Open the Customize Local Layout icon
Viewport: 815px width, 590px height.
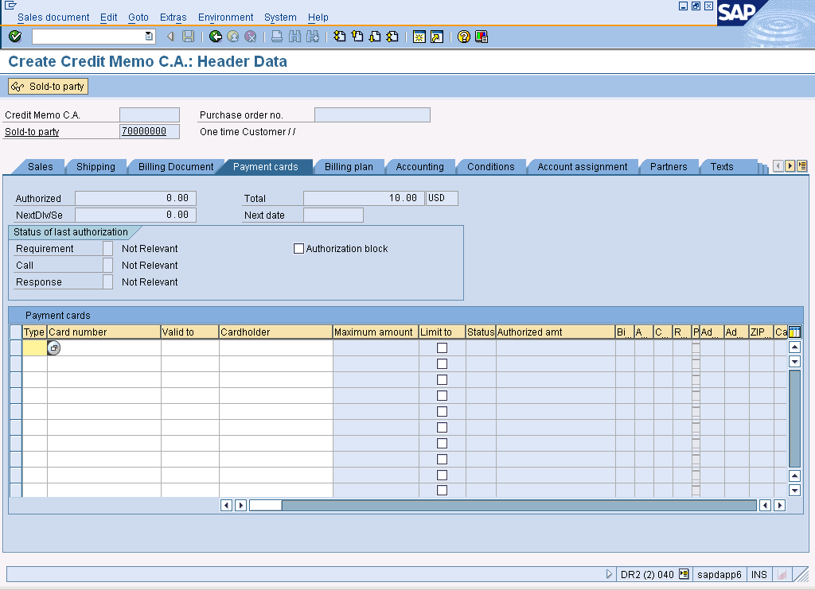[482, 37]
